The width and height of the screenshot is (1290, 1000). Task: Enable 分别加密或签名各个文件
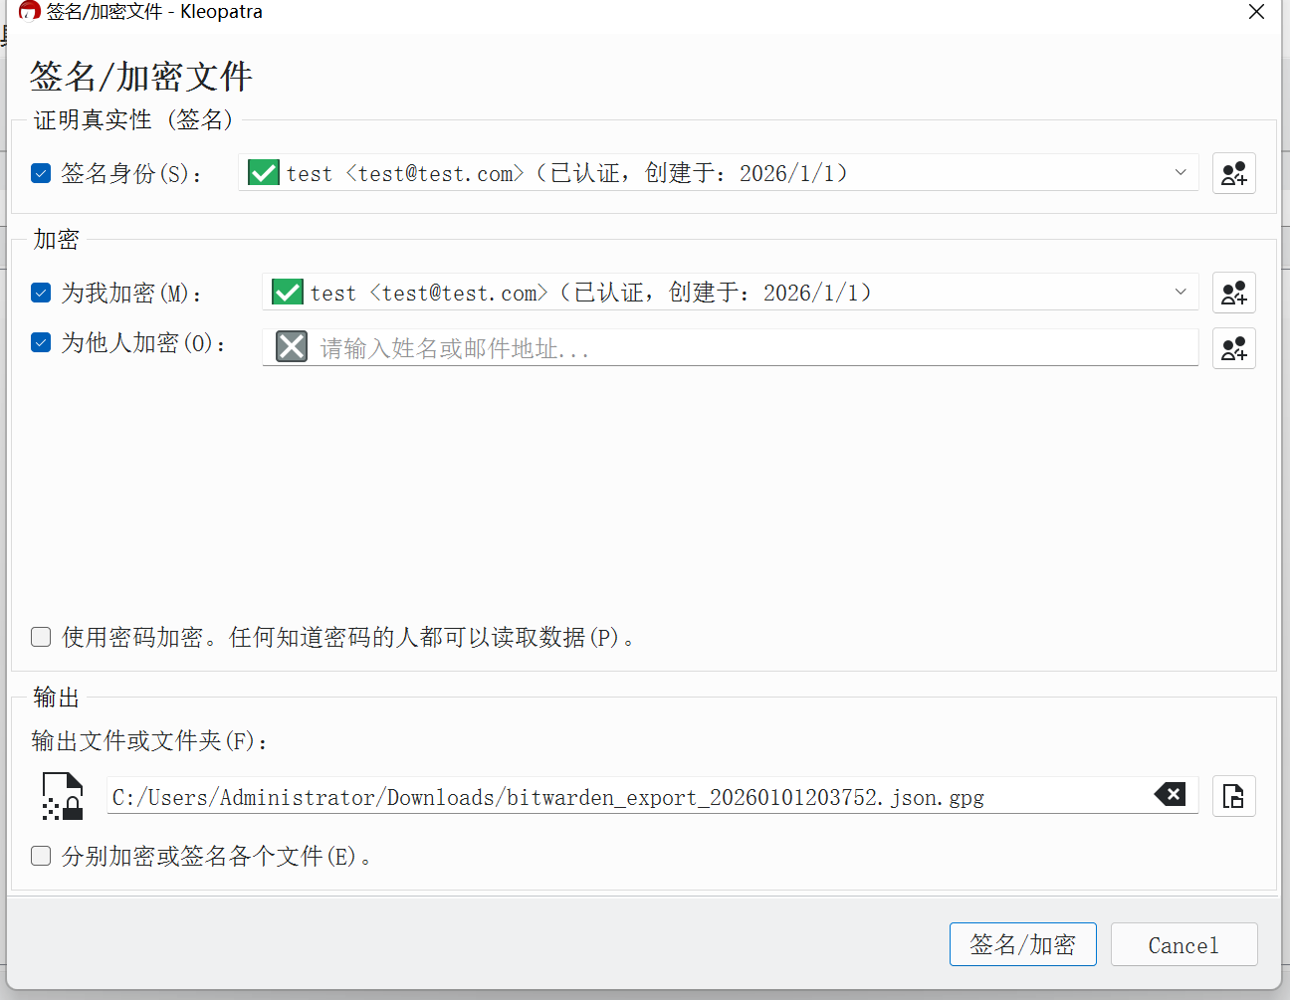[x=40, y=855]
